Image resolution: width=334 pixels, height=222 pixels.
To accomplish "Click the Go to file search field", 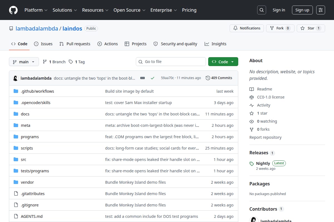I will [x=171, y=62].
